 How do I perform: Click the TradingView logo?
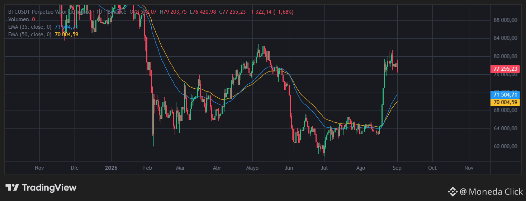pos(41,187)
